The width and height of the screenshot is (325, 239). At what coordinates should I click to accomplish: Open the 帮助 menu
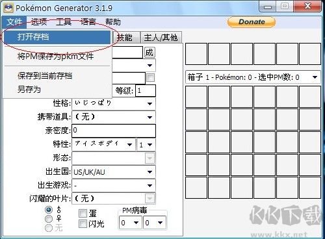click(x=113, y=22)
